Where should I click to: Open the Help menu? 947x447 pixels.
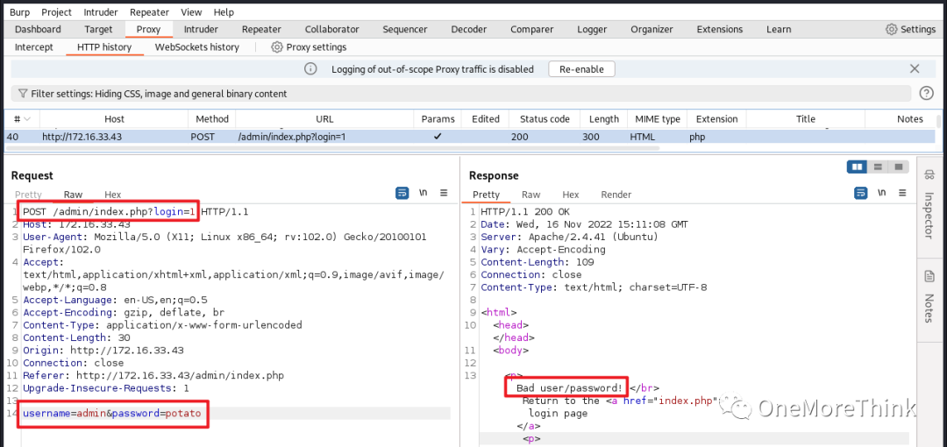pos(224,12)
